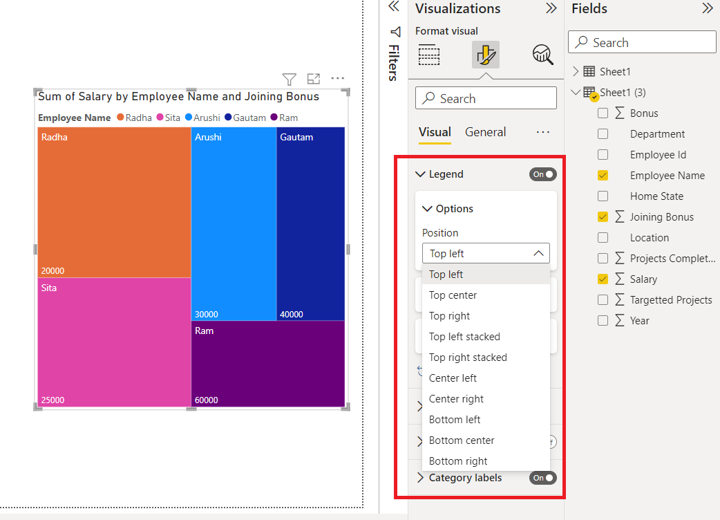Click the More options ellipsis beside General tab
Image resolution: width=720 pixels, height=520 pixels.
(x=542, y=132)
